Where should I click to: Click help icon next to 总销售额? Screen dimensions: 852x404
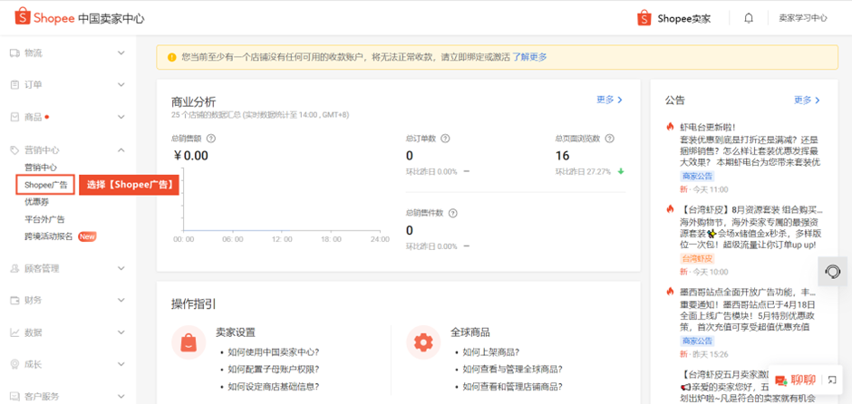pos(211,139)
